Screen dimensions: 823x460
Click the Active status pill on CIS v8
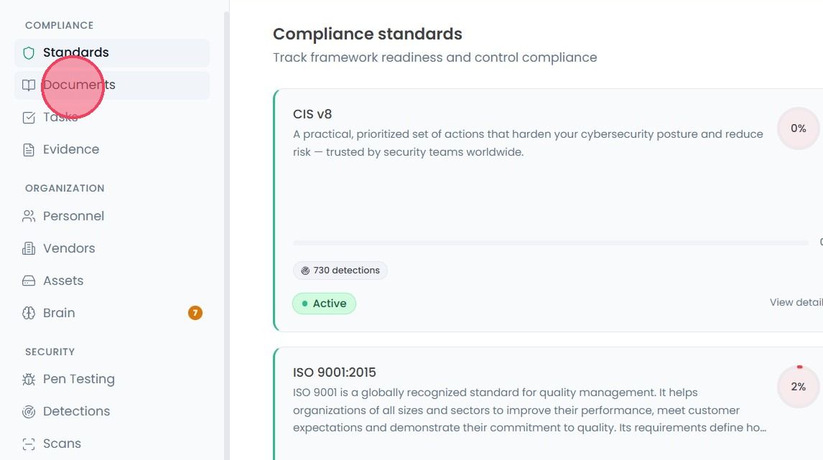pos(324,304)
